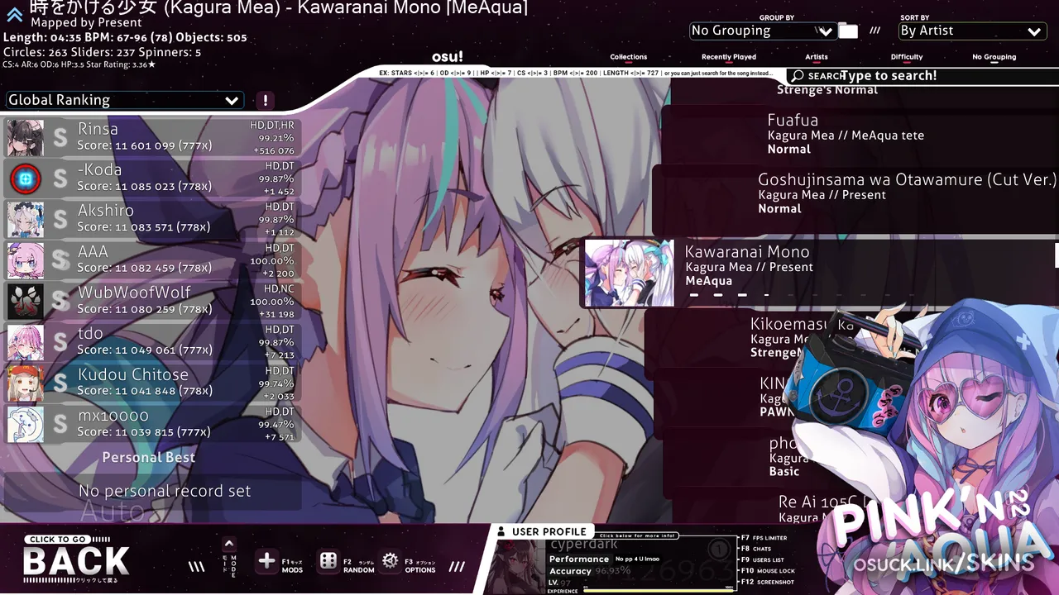Switch to the Recently Played tab
Image resolution: width=1059 pixels, height=595 pixels.
(x=729, y=58)
